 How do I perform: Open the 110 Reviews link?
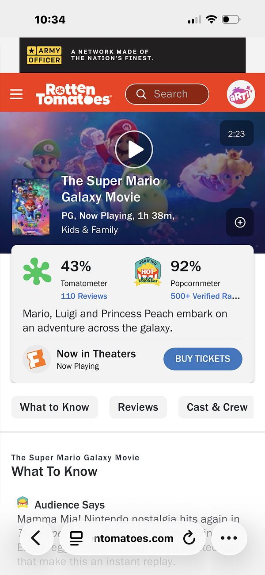pos(84,296)
